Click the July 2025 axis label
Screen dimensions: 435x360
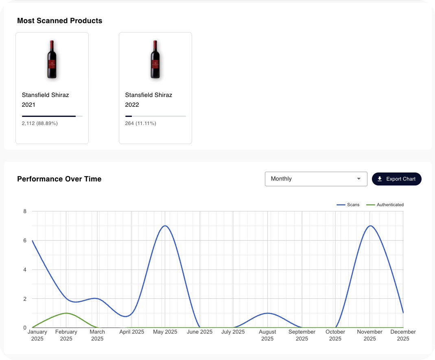233,332
